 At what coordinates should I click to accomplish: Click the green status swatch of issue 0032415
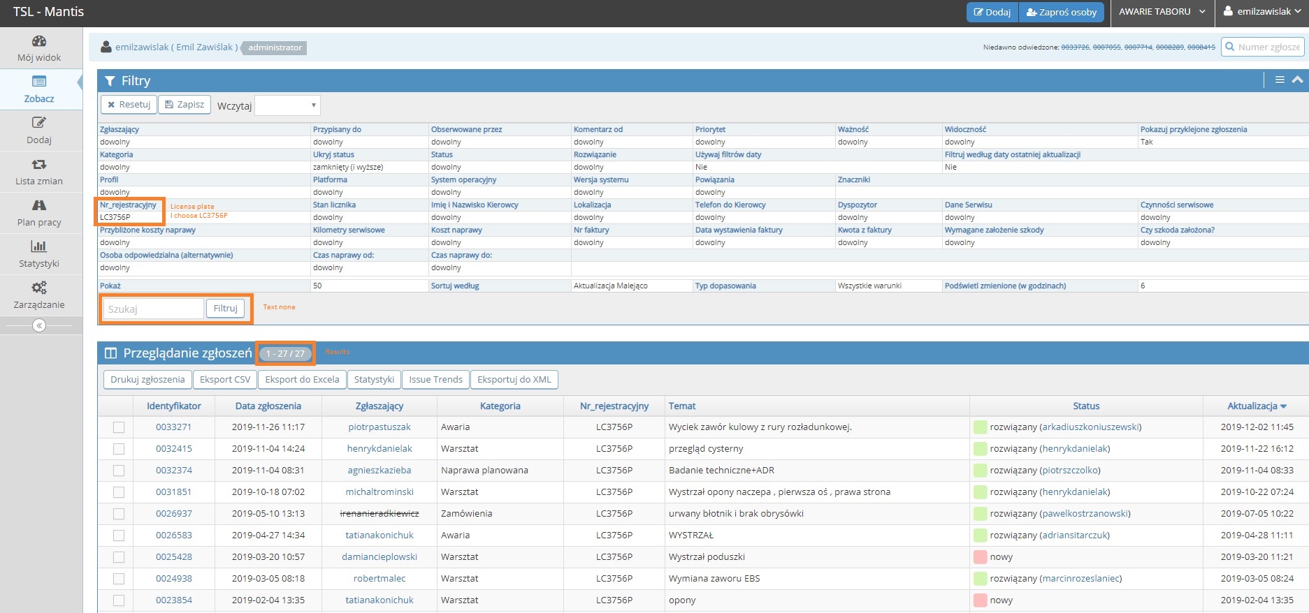980,449
